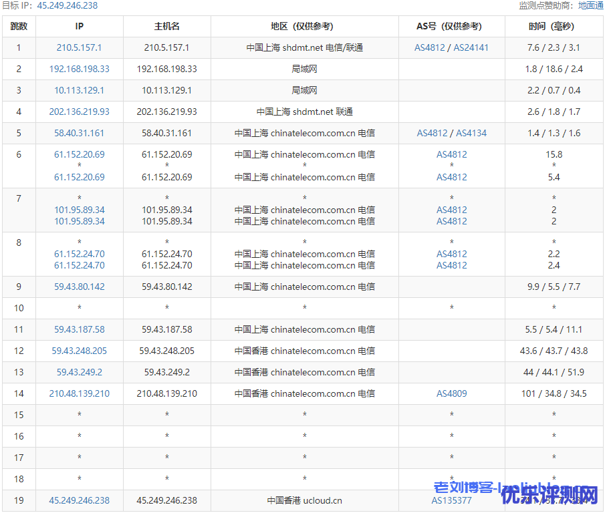Click IP link 210.48.139.210 in hop 14
The image size is (607, 513).
click(80, 394)
